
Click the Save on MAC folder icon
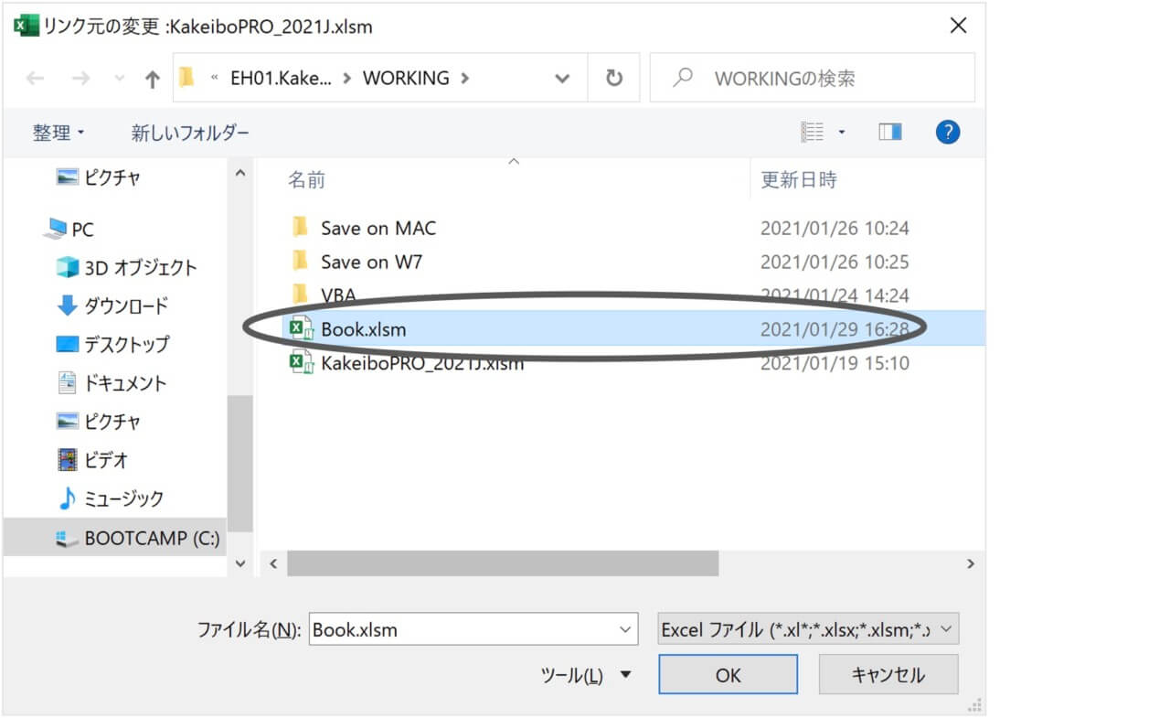pos(300,227)
